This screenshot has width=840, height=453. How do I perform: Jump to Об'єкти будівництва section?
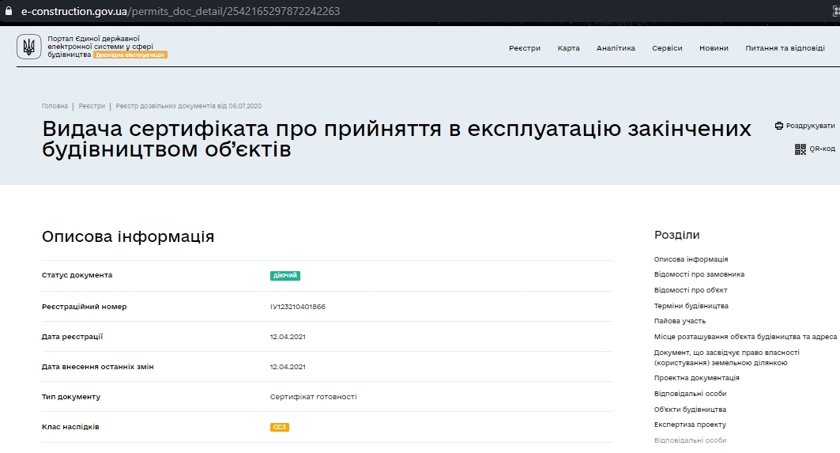click(690, 410)
